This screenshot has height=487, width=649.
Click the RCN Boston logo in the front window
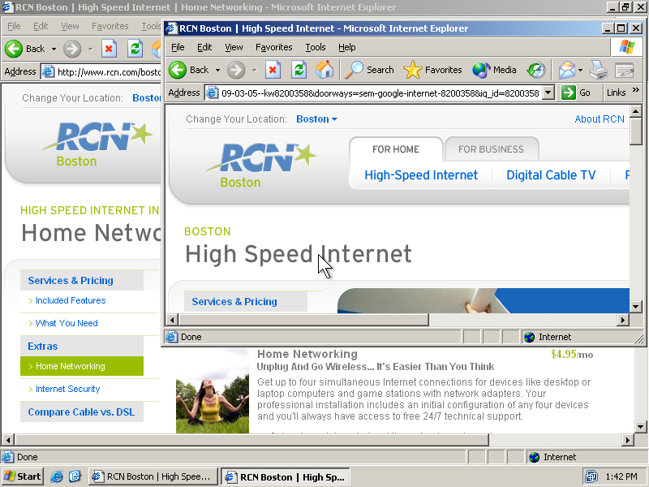coord(260,166)
